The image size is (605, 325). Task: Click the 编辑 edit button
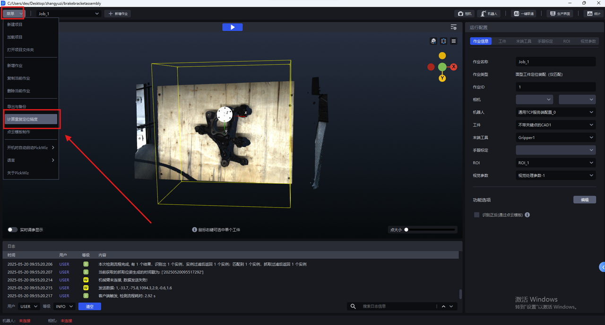point(584,200)
